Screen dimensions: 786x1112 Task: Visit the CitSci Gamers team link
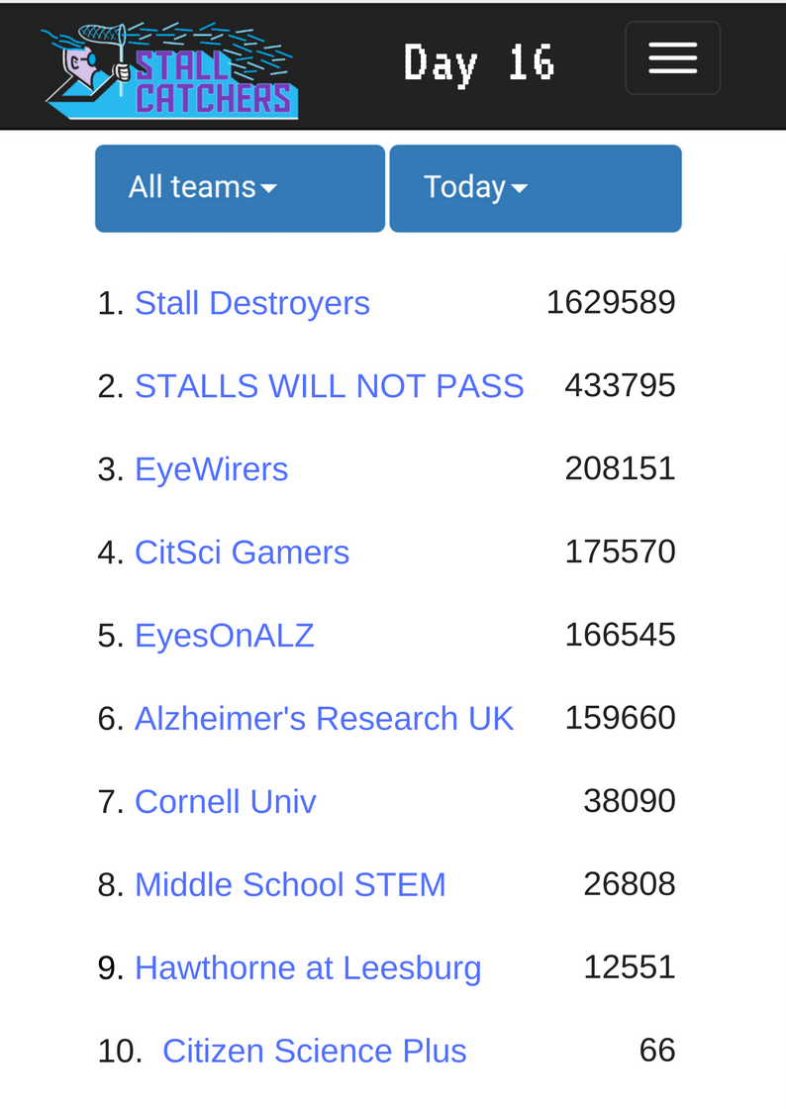(x=242, y=553)
